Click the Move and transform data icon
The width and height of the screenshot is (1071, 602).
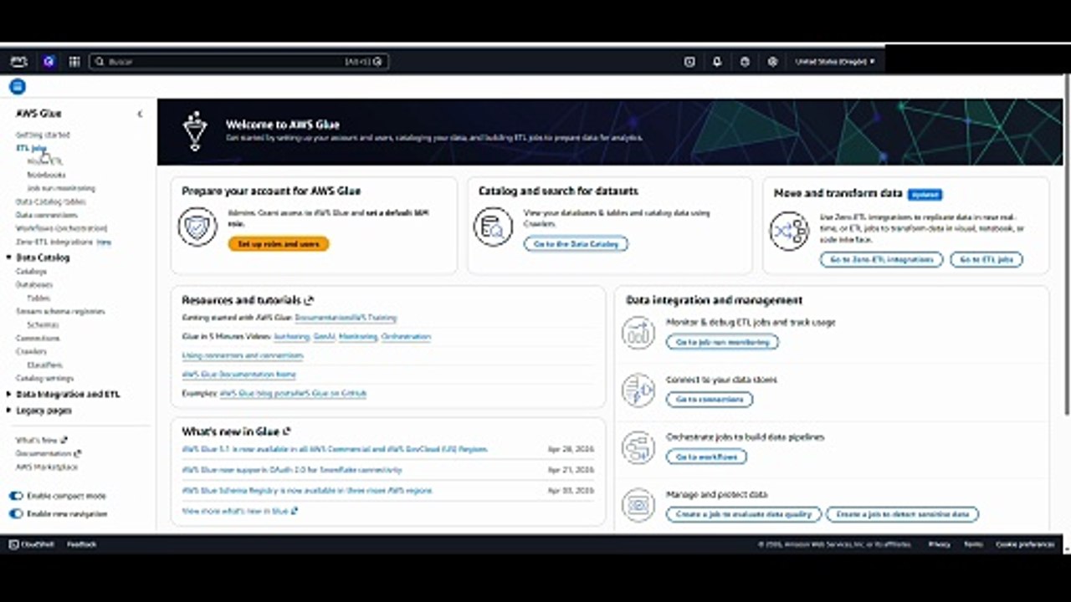tap(789, 231)
